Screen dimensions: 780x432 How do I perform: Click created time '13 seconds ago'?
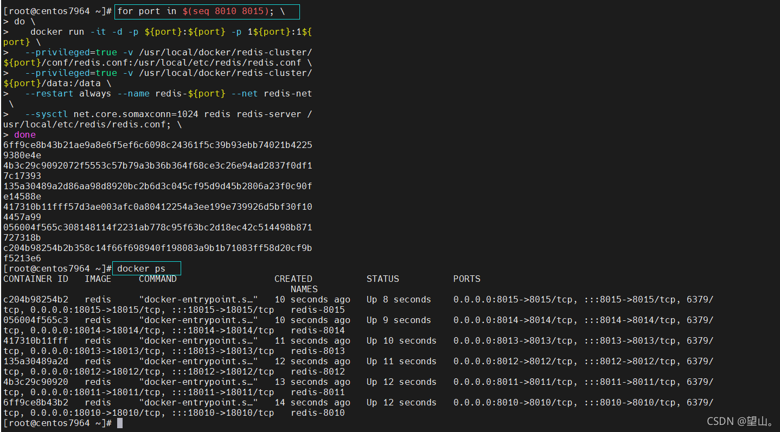312,382
